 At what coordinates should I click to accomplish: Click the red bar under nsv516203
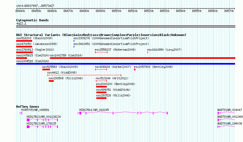tap(24, 41)
